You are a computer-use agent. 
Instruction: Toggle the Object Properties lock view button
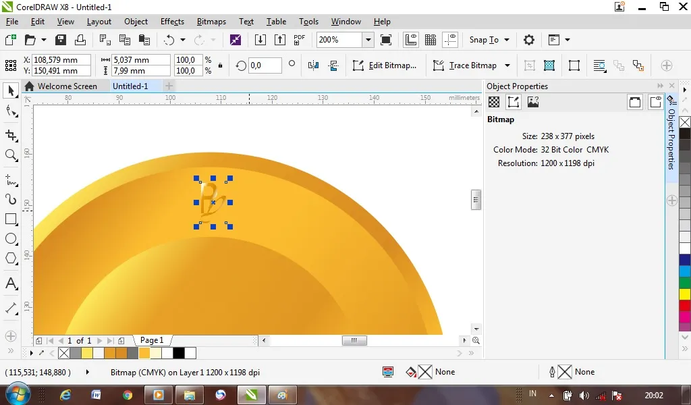[656, 102]
